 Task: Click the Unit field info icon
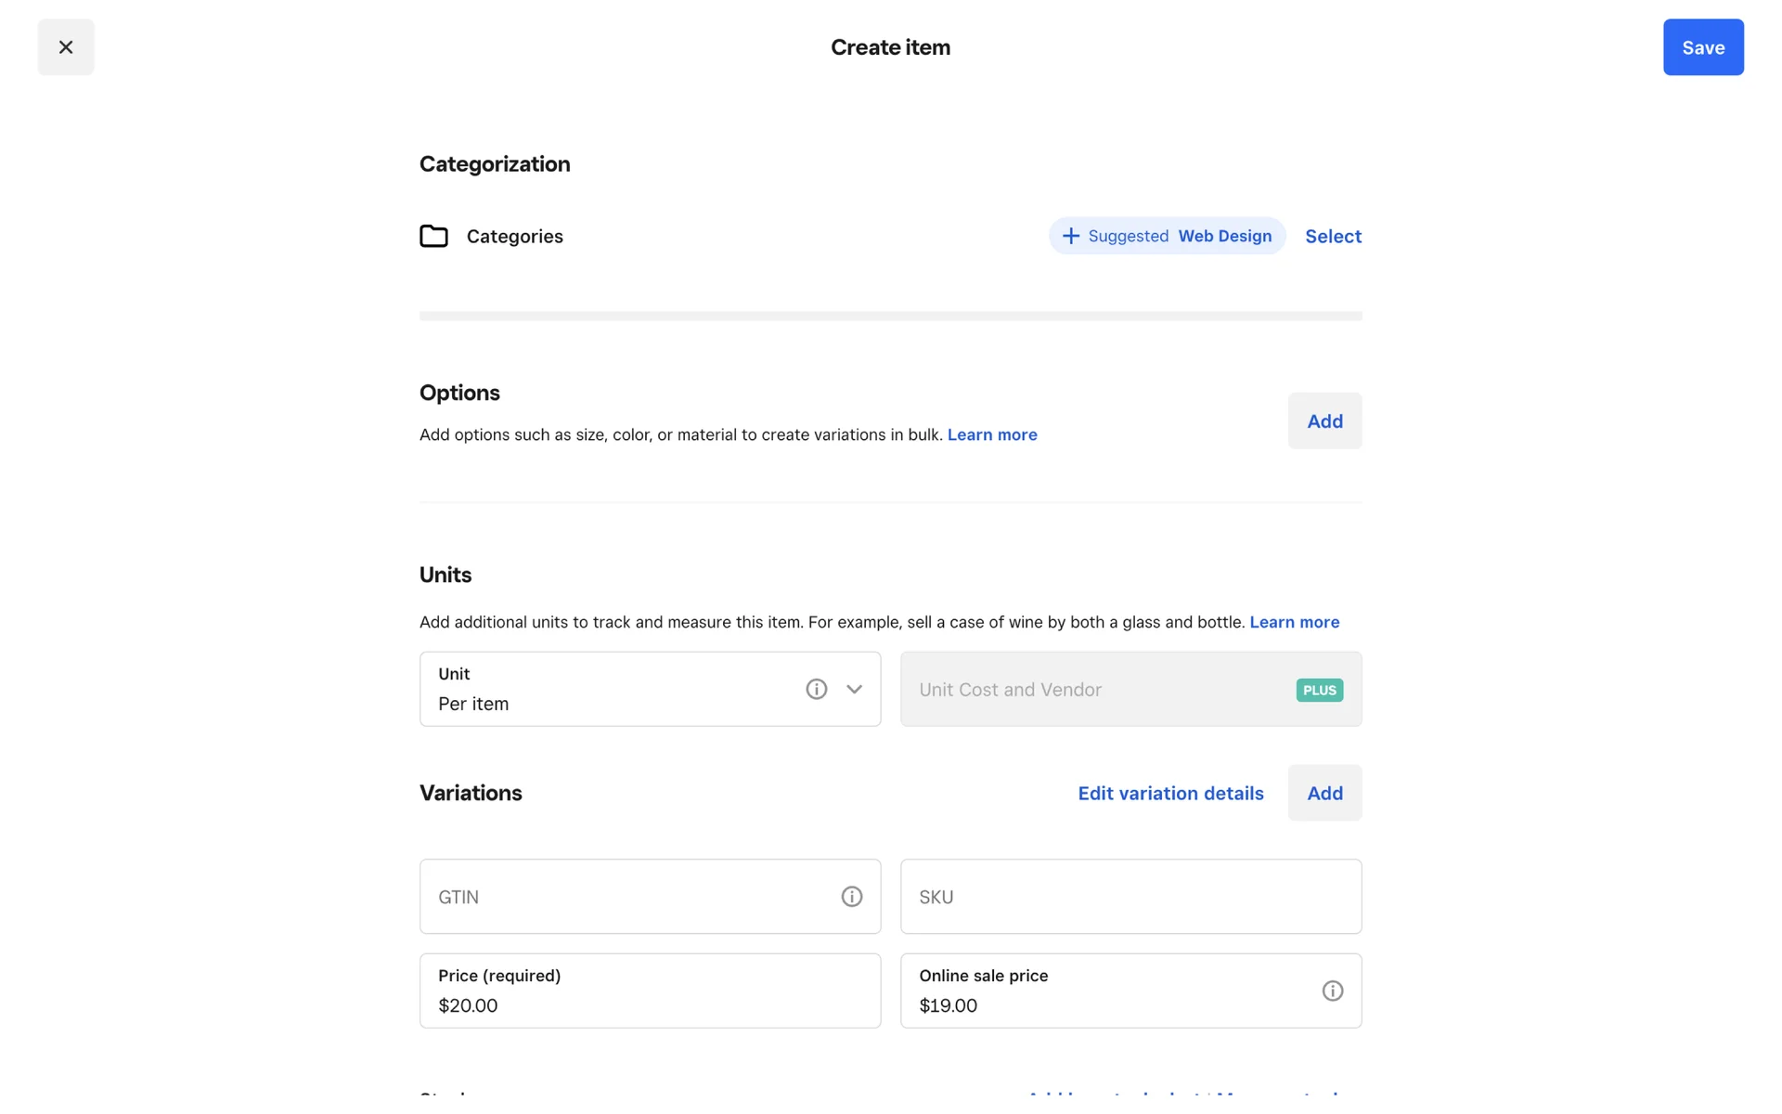pos(816,689)
